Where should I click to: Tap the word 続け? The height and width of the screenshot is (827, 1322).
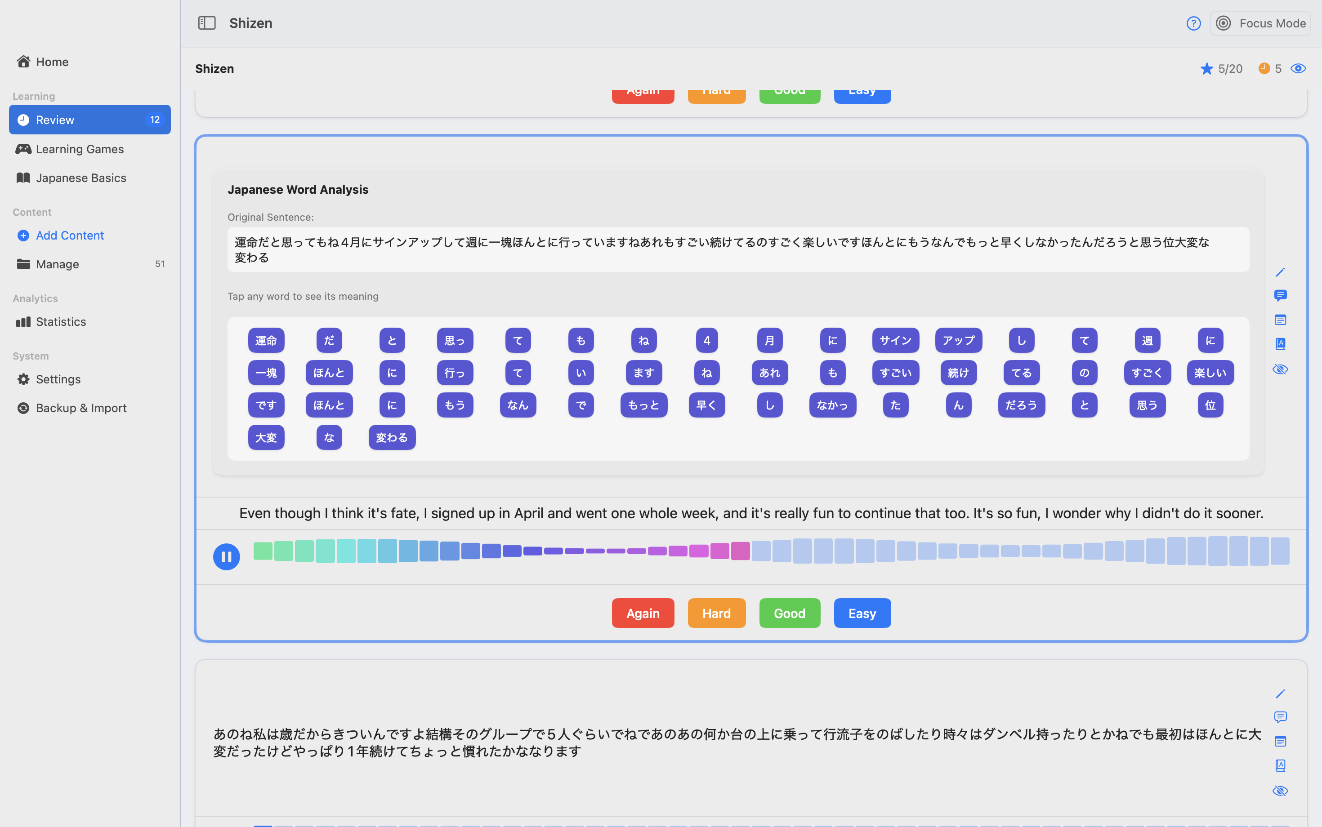[959, 373]
